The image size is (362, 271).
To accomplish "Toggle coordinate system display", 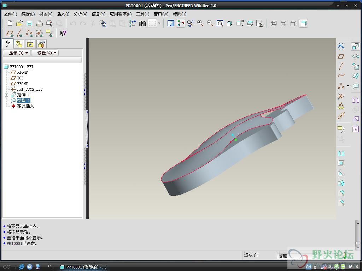I will [x=40, y=33].
